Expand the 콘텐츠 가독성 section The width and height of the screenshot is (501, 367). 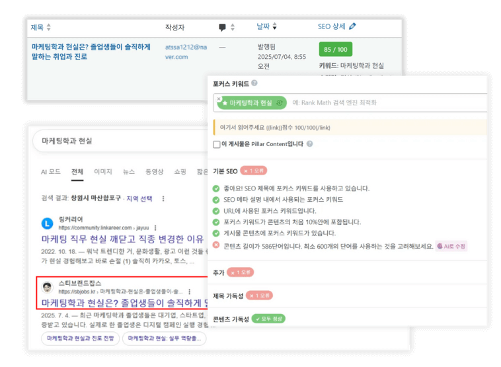coord(348,319)
